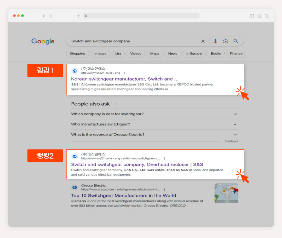The height and width of the screenshot is (238, 282).
Task: Go forward with the browser forward arrow
Action: pos(51,16)
